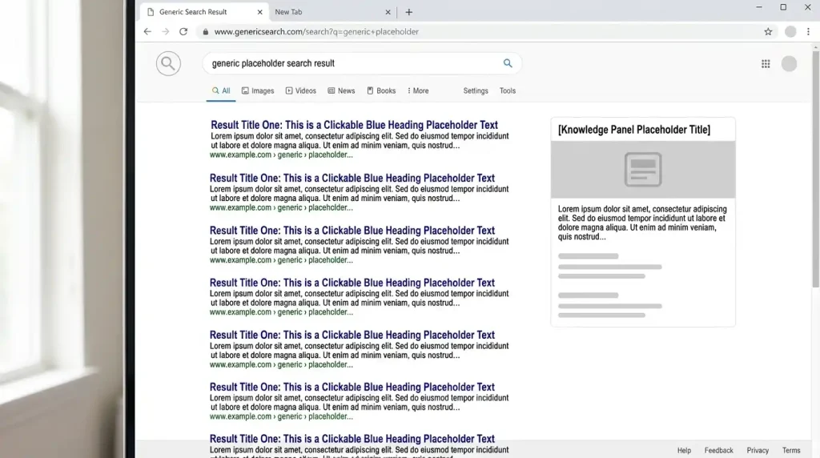The image size is (820, 458).
Task: Click the round search logo beside the search box
Action: pyautogui.click(x=168, y=64)
